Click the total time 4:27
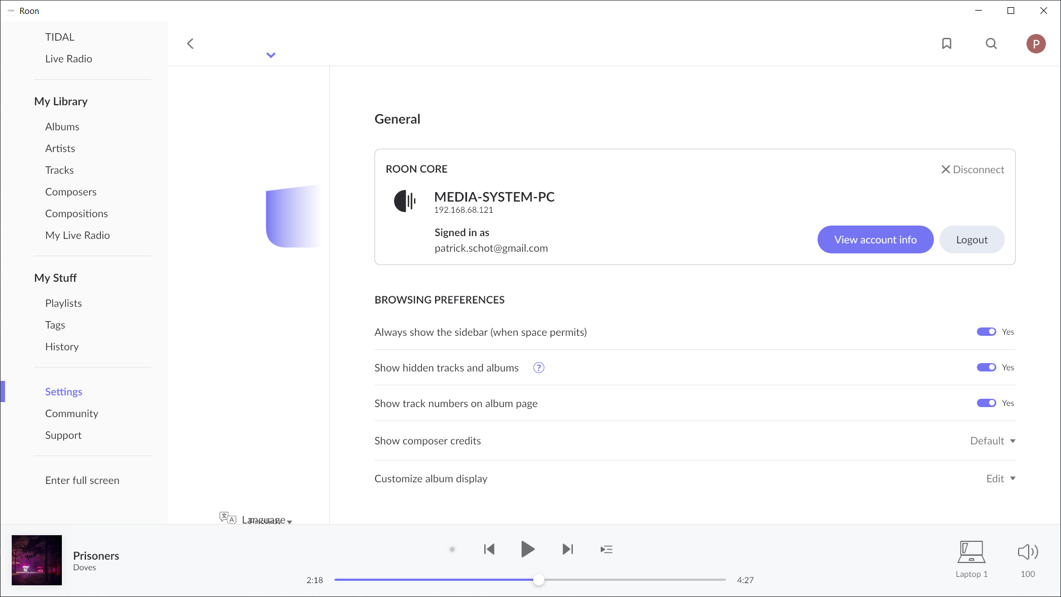 (x=745, y=580)
